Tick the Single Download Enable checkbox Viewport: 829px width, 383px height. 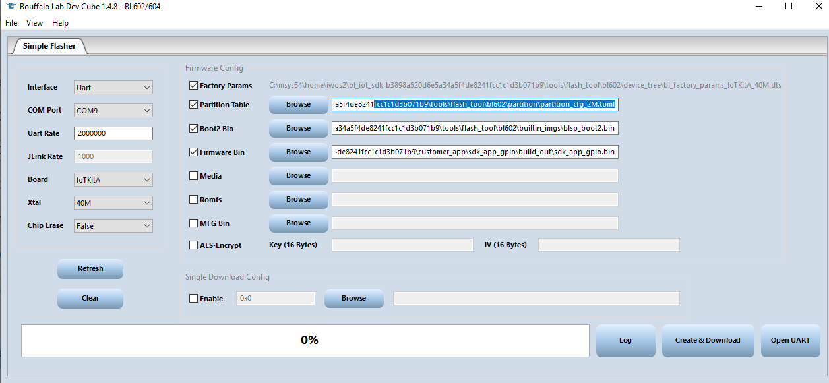(193, 299)
